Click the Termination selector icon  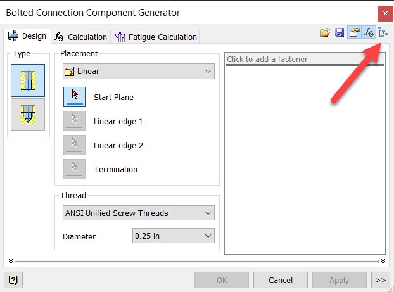click(x=74, y=169)
